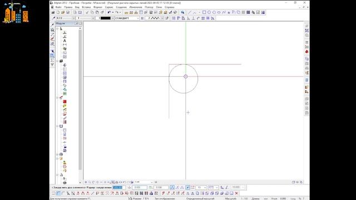Click the red gem icon on right sidebar
The image size is (356, 200).
(306, 52)
